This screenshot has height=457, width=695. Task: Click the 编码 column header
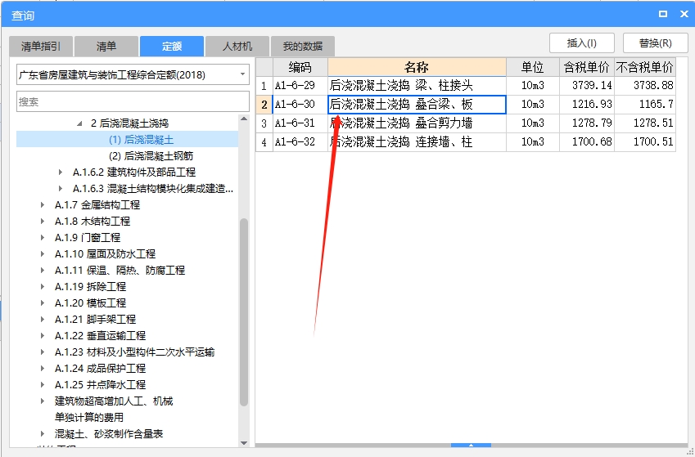(300, 67)
